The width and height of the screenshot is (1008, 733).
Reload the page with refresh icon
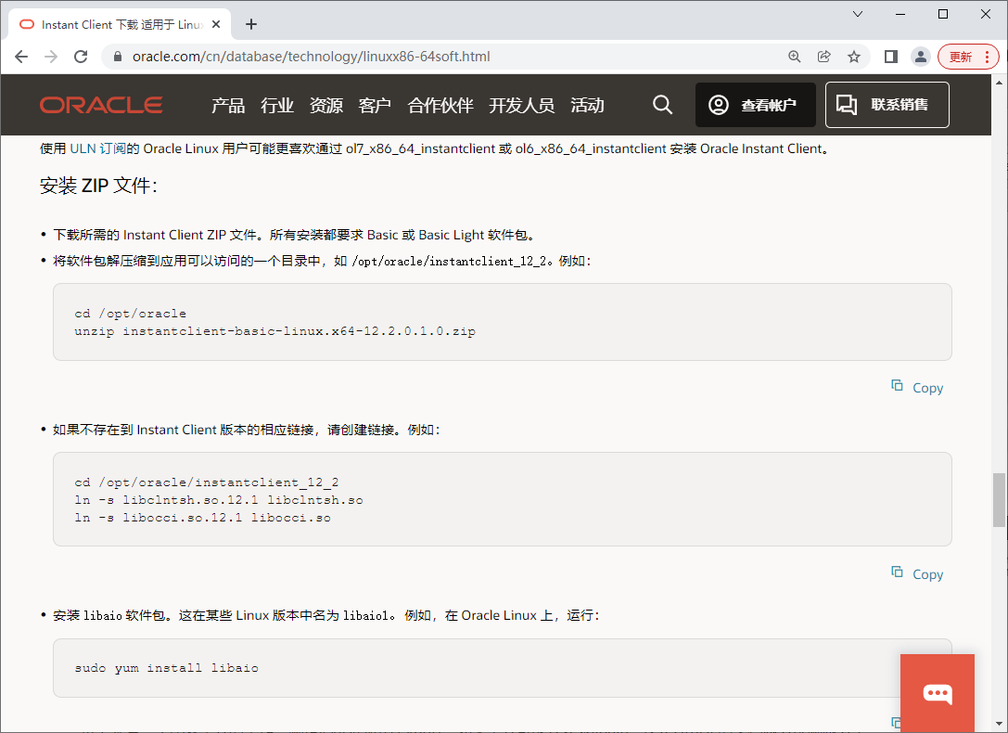81,57
